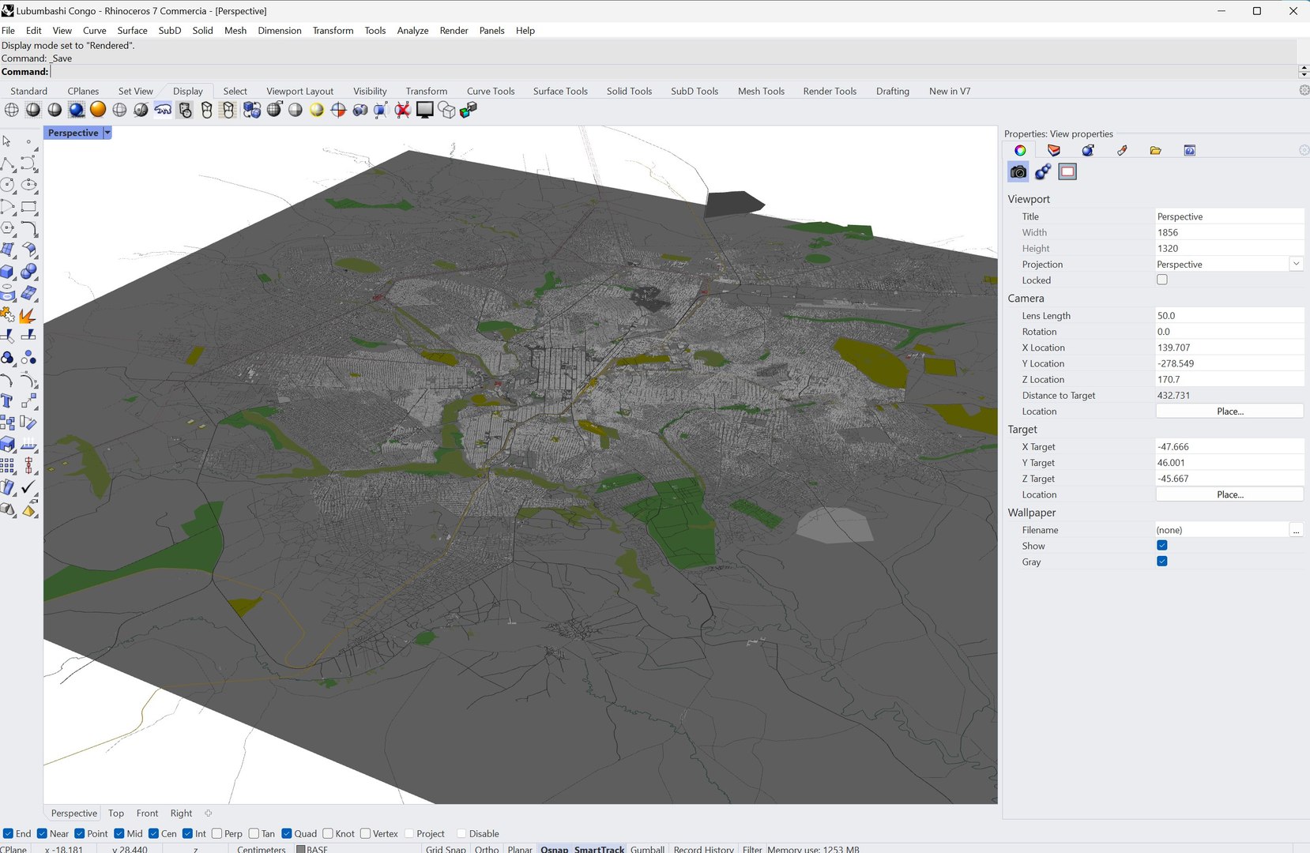Click the polar bear Arctic display icon
Screen dimensions: 1310x853
pyautogui.click(x=163, y=110)
